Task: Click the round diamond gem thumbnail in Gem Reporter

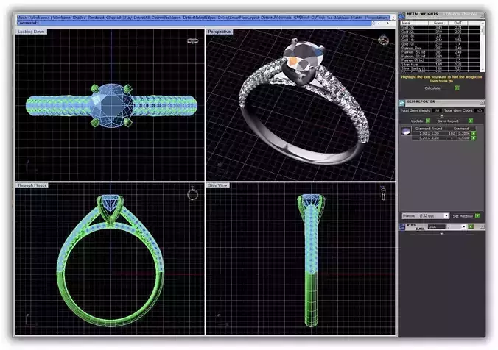Action: pos(406,131)
